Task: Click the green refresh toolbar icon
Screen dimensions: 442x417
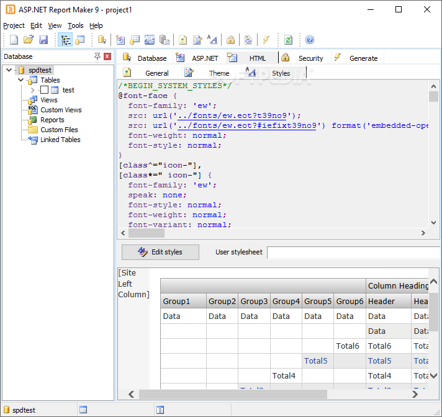Action: (x=288, y=40)
